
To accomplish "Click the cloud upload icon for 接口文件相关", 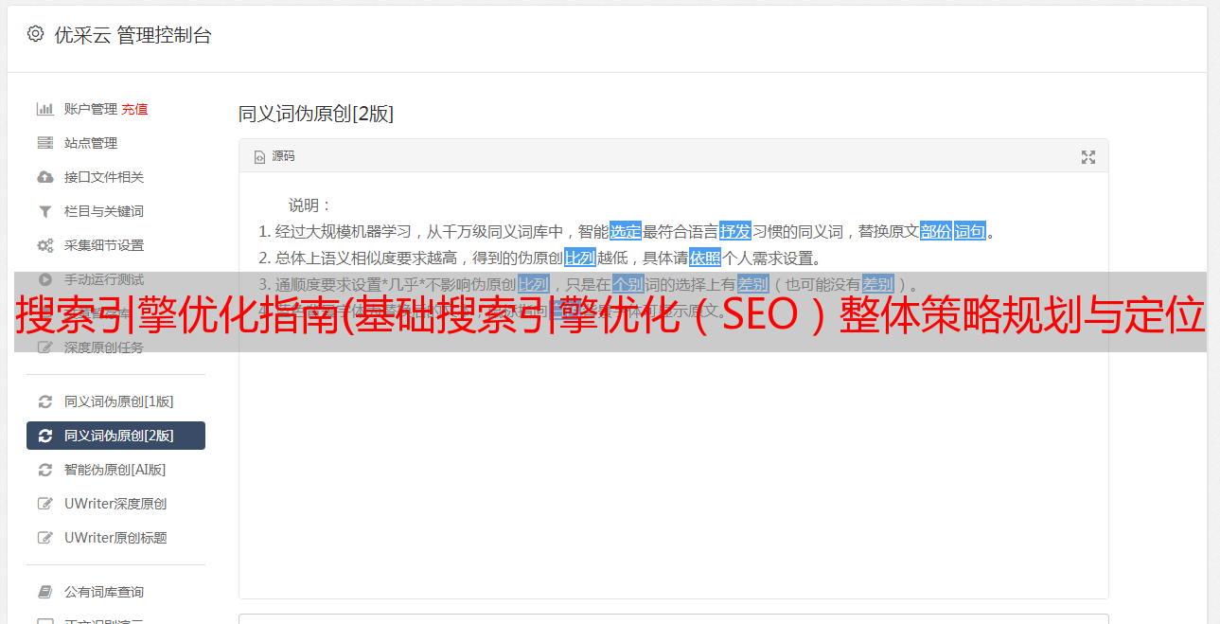I will pos(44,177).
